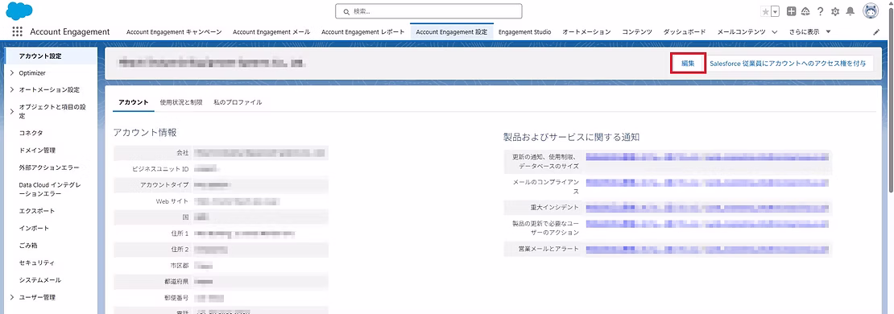Click the 製品およびサービスに関する通知 heading
This screenshot has width=894, height=314.
(571, 137)
